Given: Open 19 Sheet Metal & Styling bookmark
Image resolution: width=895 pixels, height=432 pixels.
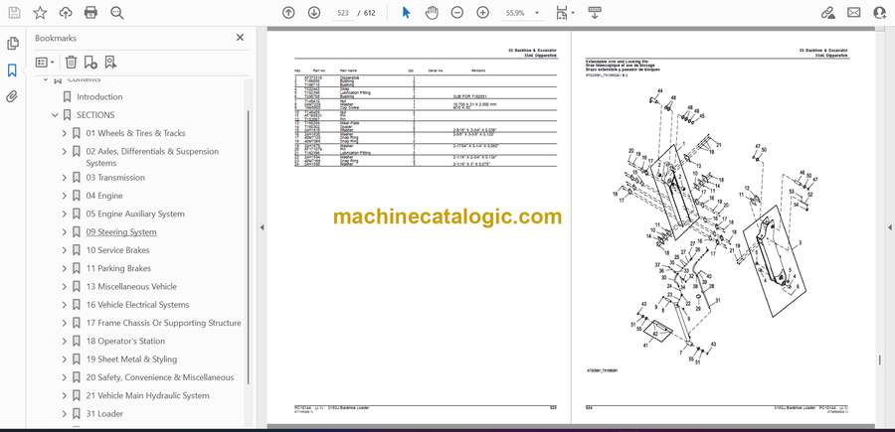Looking at the screenshot, I should pos(131,360).
